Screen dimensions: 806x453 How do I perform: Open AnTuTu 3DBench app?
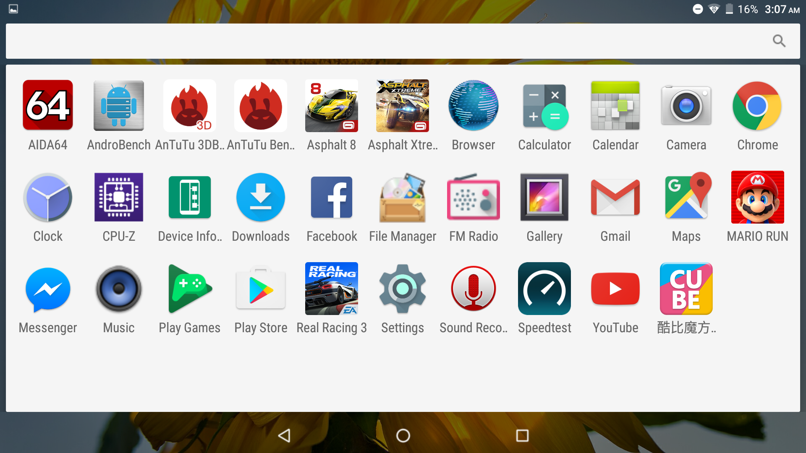tap(190, 106)
